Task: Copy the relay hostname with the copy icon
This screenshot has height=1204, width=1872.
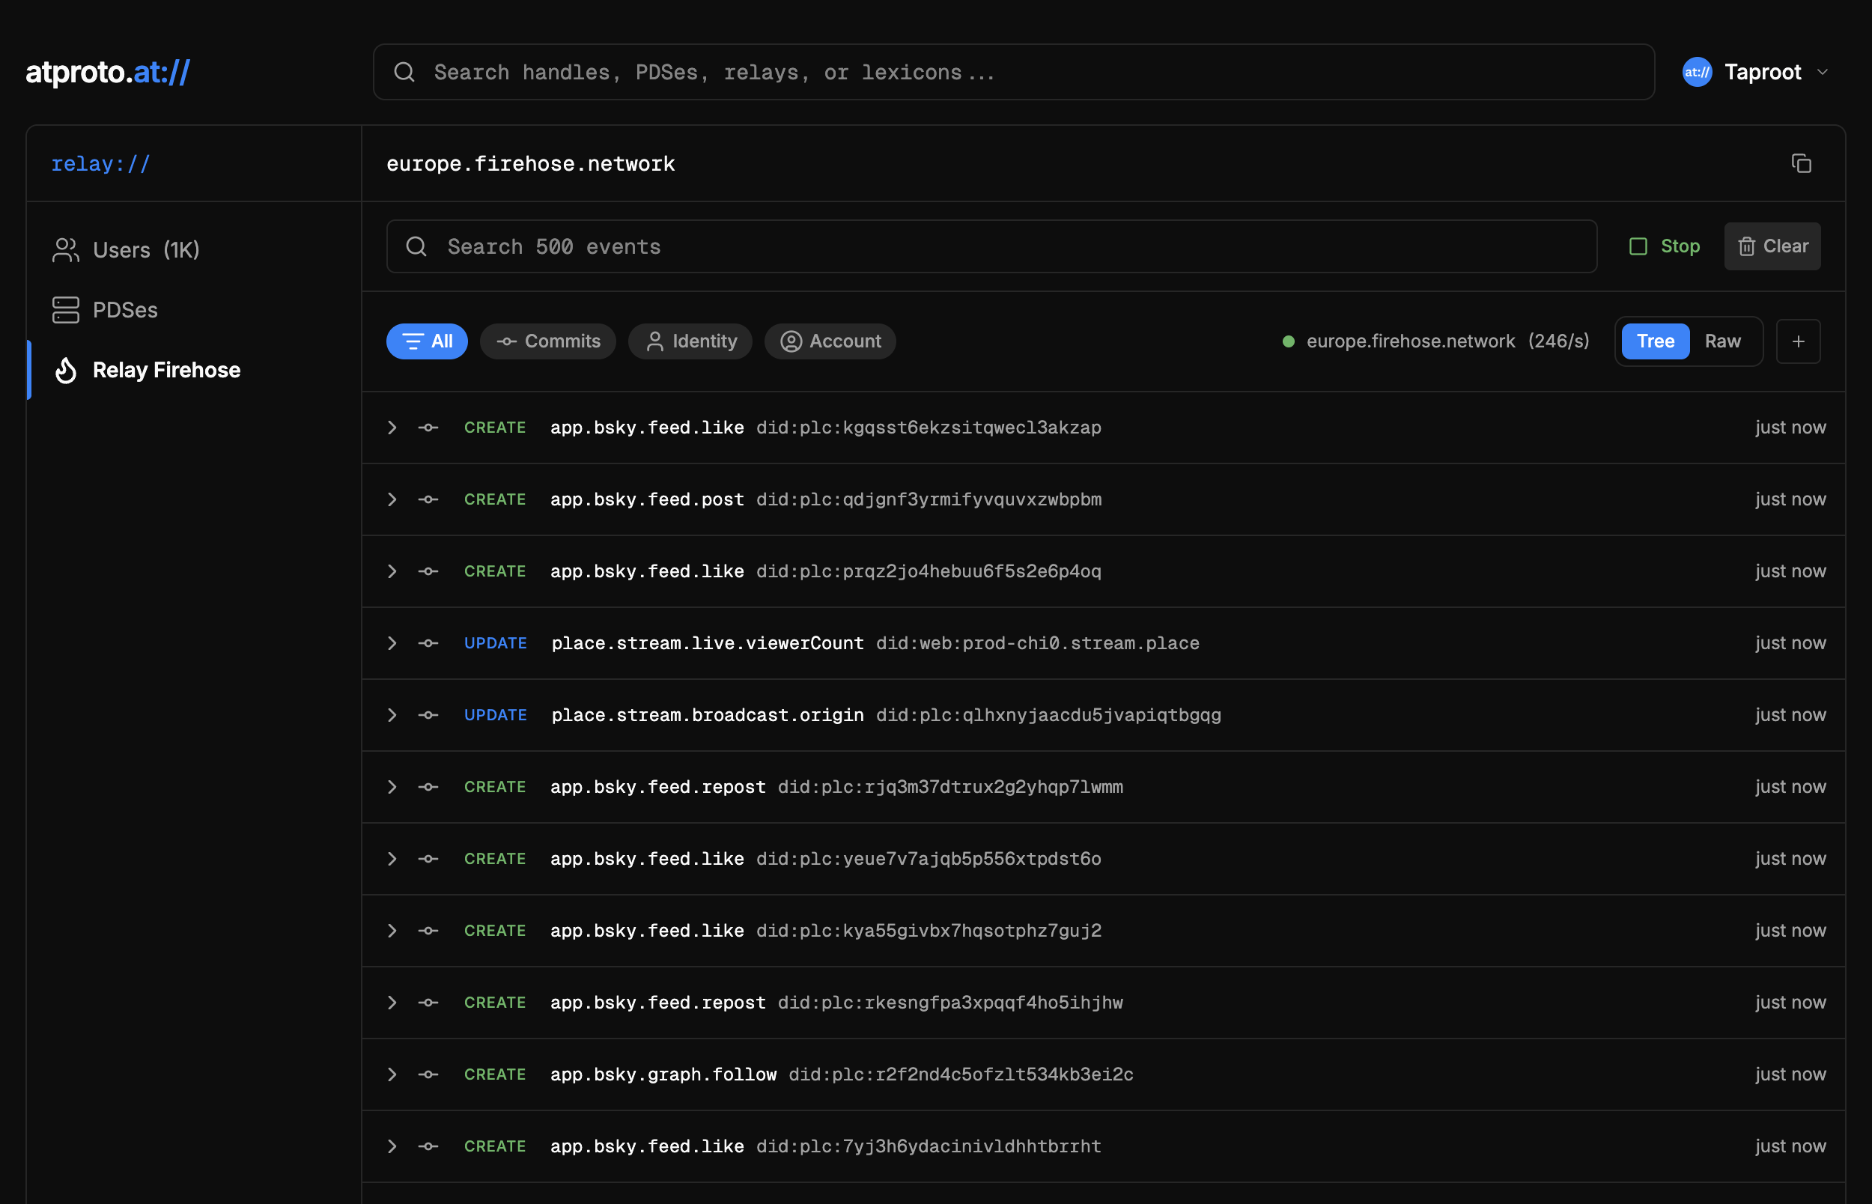Action: [x=1801, y=163]
